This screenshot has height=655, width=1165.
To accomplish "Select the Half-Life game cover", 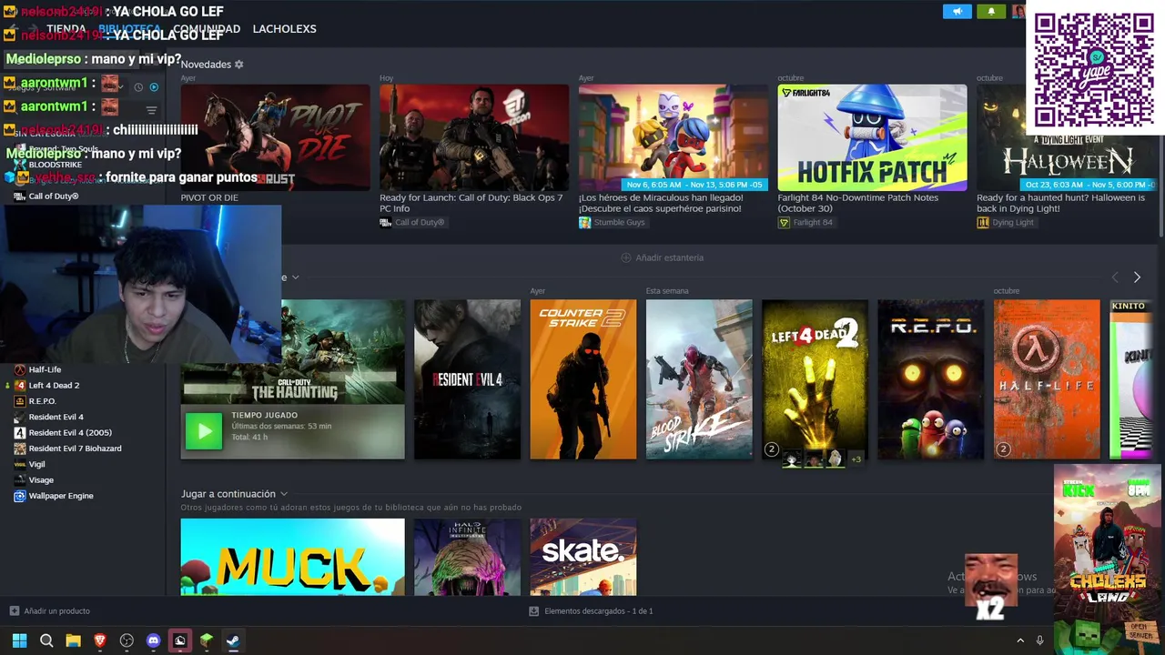I will coord(1047,379).
